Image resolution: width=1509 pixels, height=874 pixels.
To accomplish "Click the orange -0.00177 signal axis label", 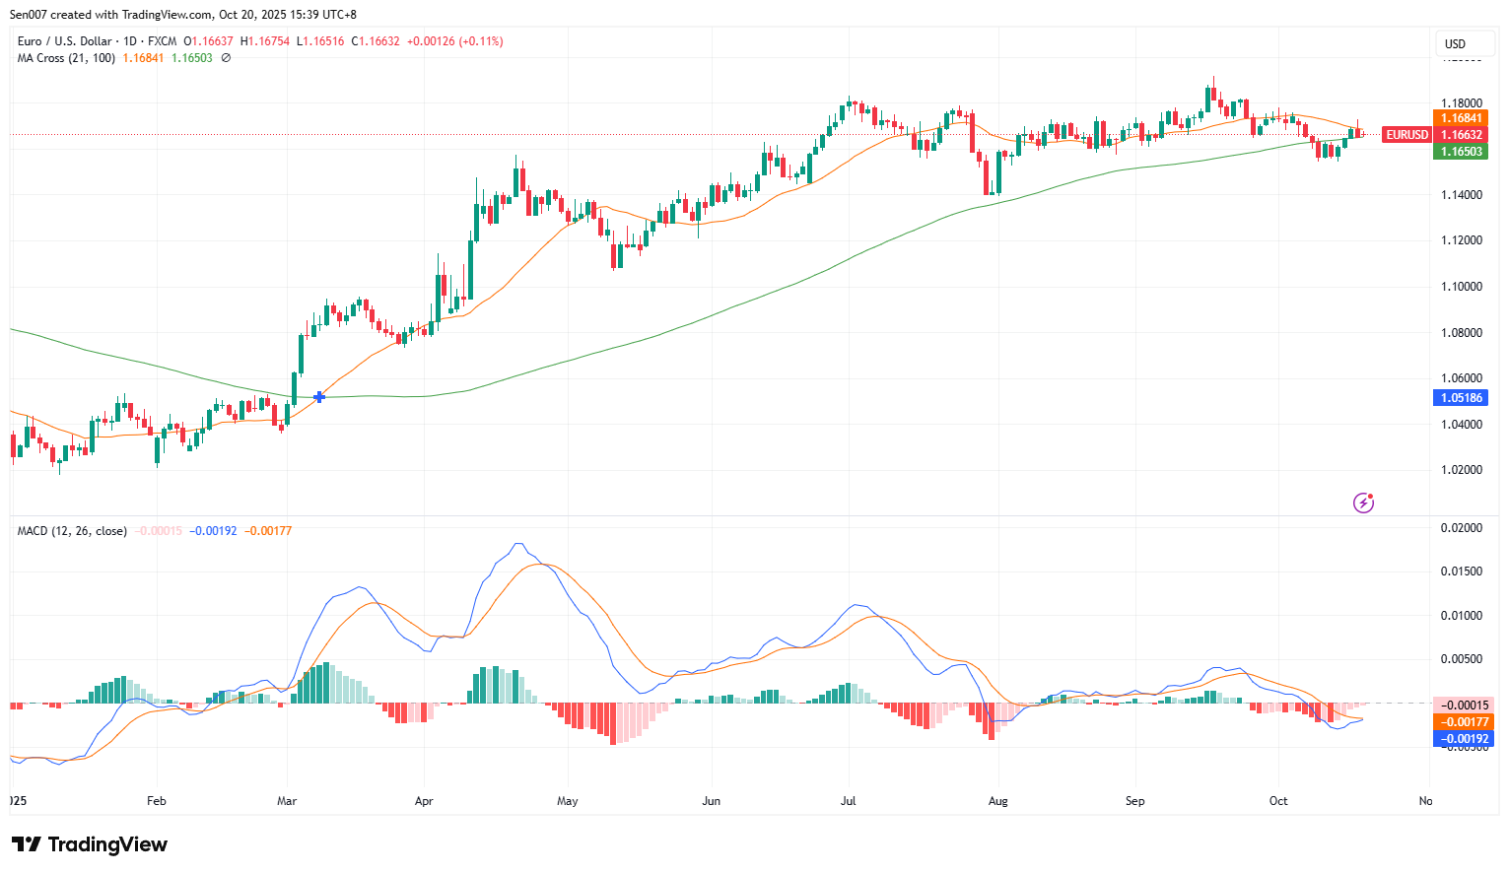I will (1464, 722).
